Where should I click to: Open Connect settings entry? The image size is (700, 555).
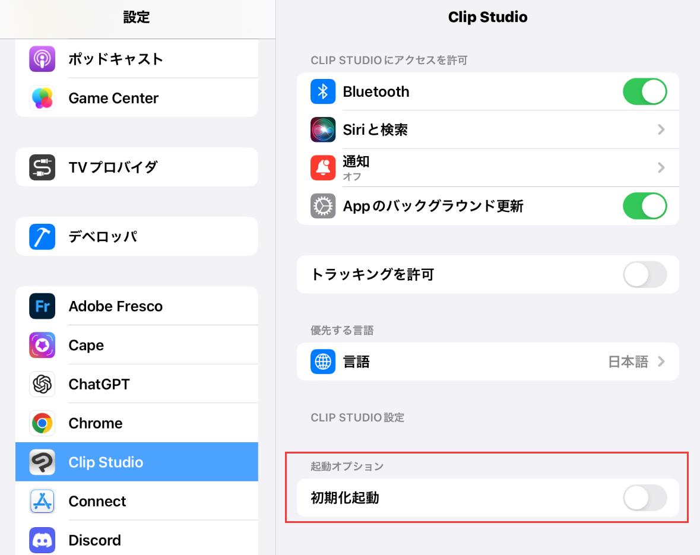click(x=137, y=501)
